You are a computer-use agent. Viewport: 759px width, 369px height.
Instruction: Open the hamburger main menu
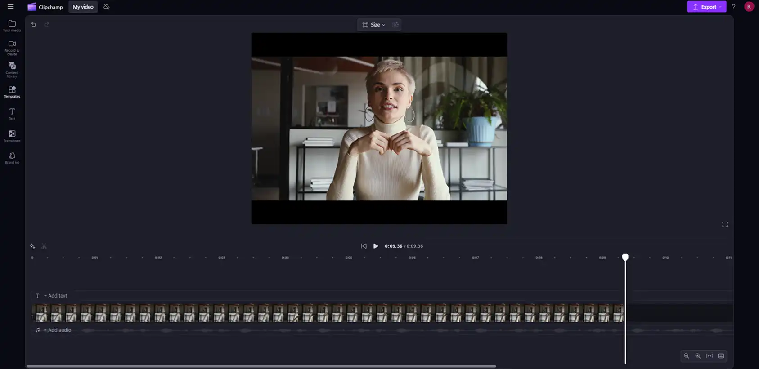[x=11, y=7]
